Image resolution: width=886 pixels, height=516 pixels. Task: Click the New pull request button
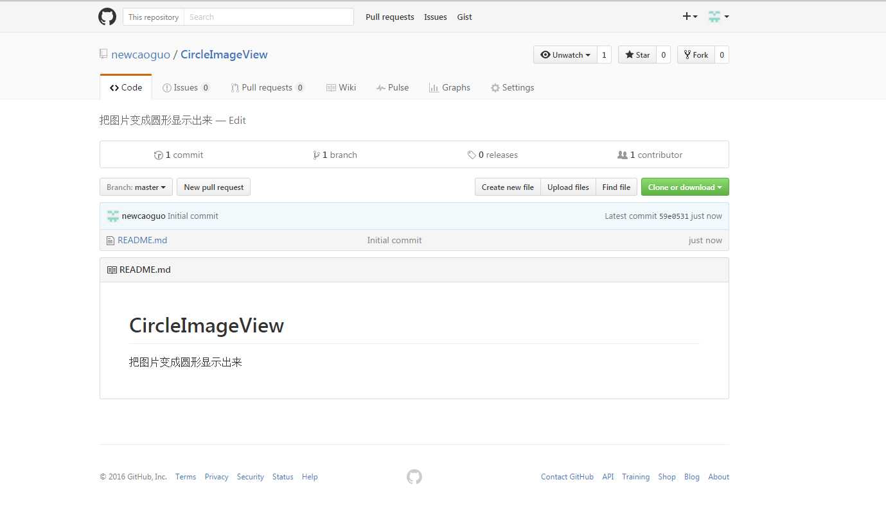pyautogui.click(x=213, y=187)
